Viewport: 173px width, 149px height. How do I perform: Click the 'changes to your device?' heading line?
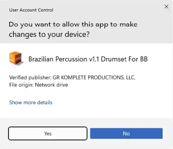(49, 35)
